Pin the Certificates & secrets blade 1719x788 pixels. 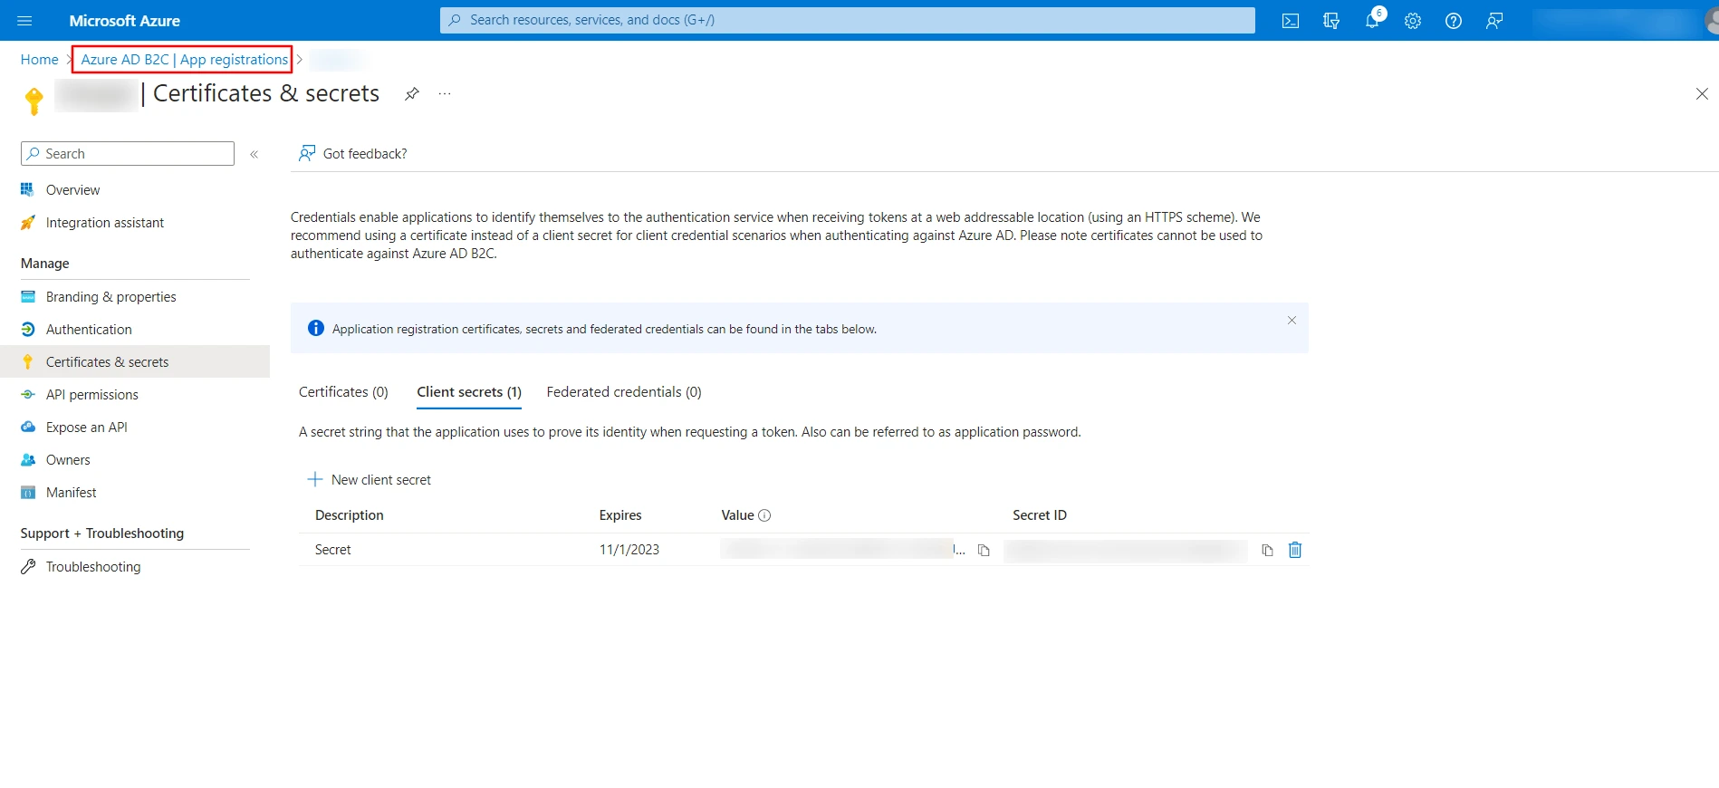412,93
